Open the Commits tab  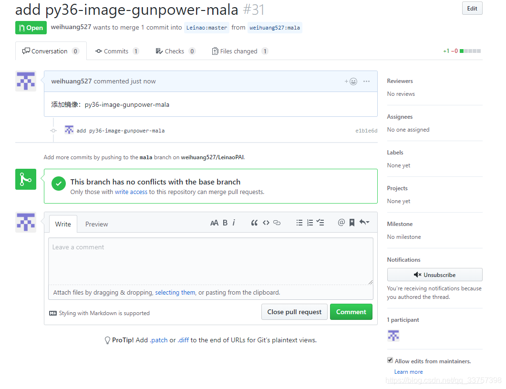click(x=117, y=51)
